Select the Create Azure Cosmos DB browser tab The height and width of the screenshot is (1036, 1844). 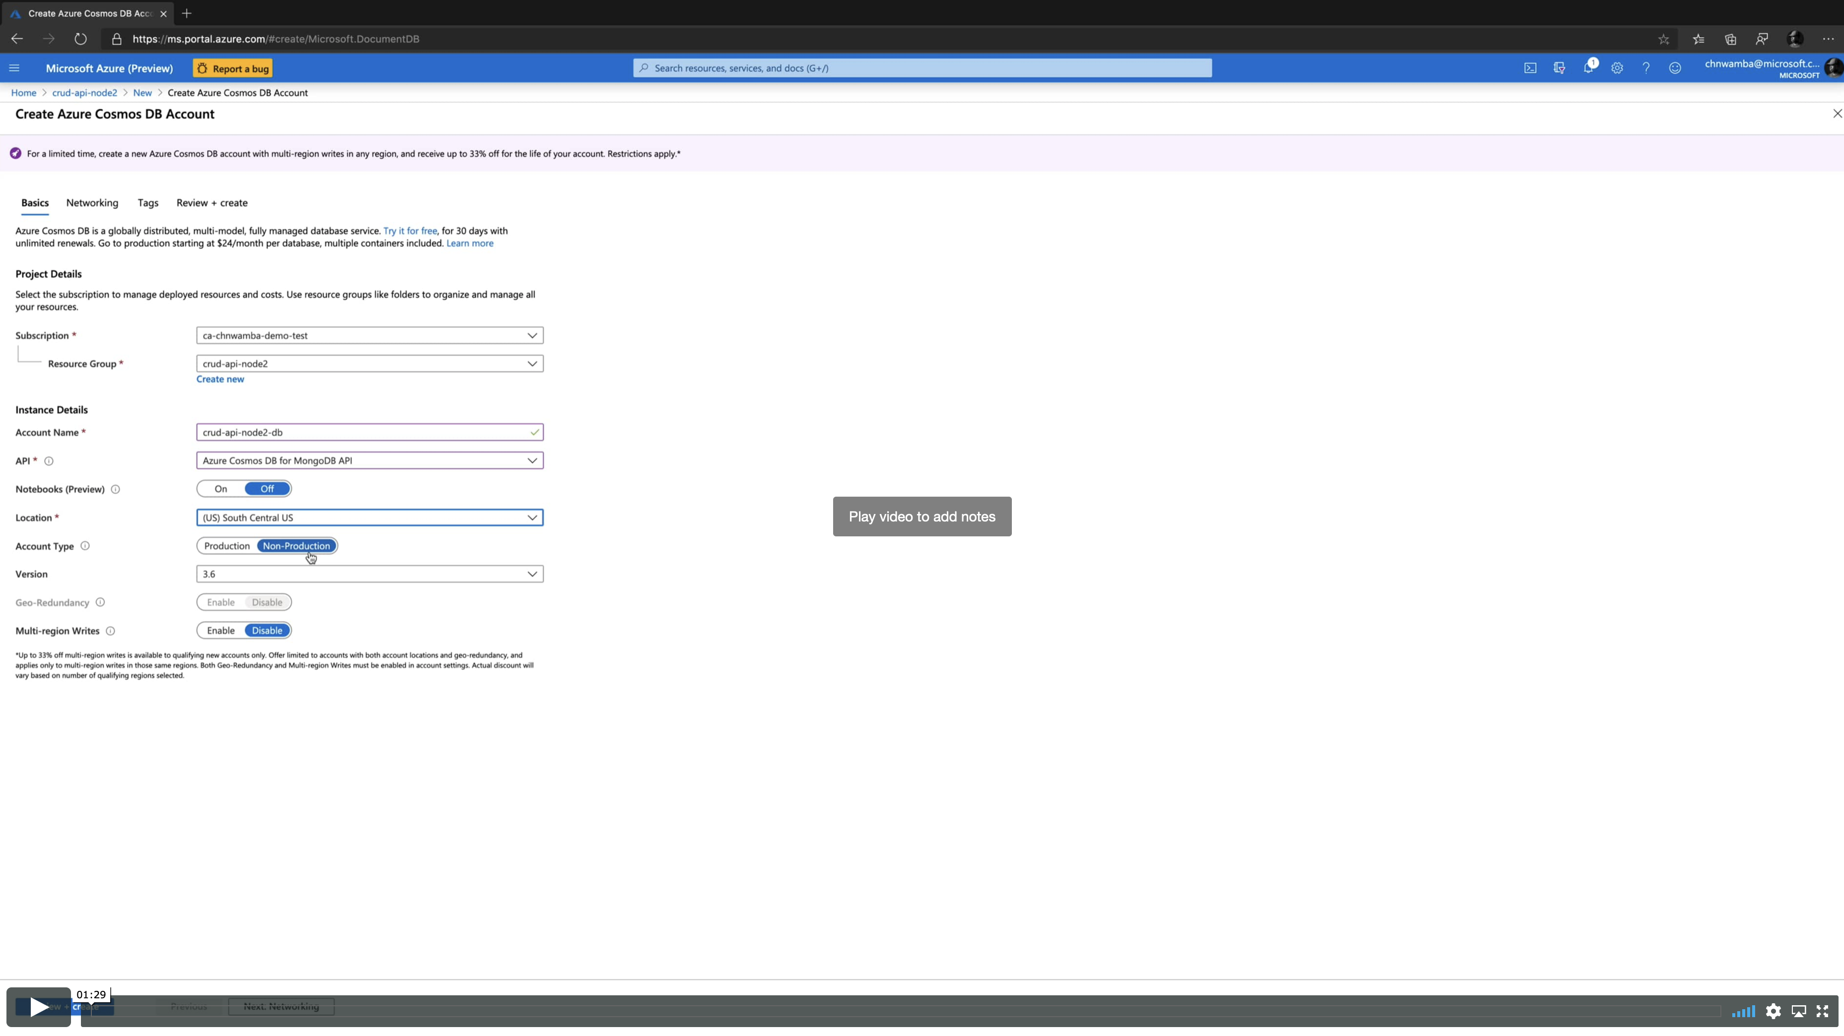89,13
